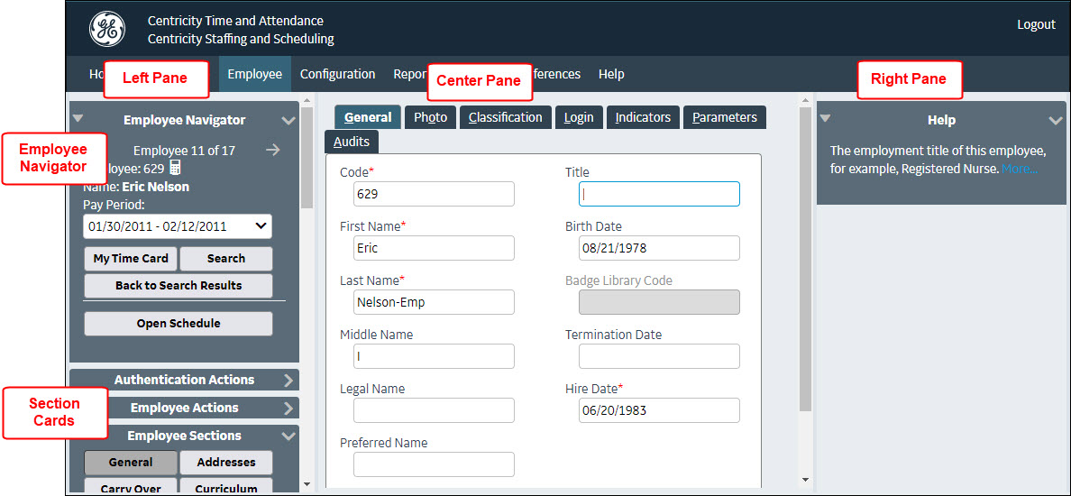Click the calculator icon beside employee 629
Screen dimensions: 1071x496
tap(175, 168)
